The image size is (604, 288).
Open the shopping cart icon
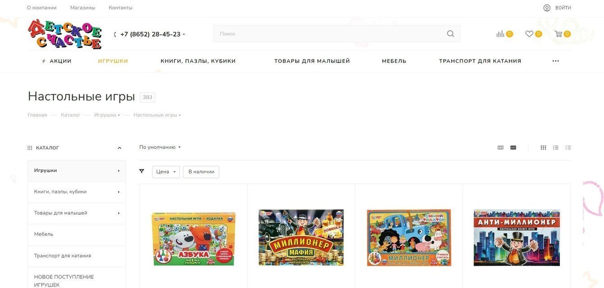[x=558, y=34]
